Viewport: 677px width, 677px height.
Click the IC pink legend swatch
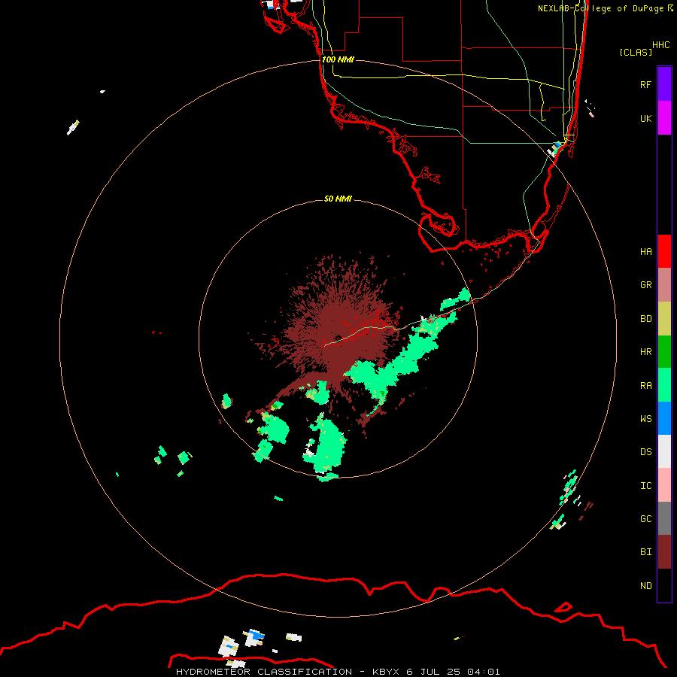[x=664, y=485]
